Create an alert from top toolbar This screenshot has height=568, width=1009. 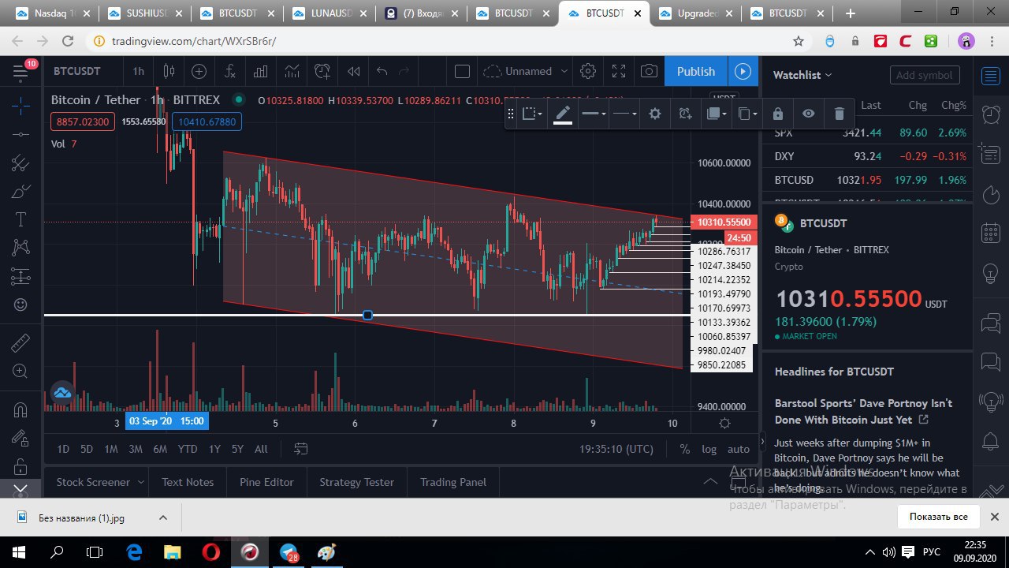coord(322,71)
